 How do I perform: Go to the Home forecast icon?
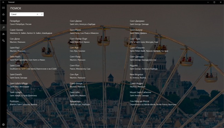click(3, 14)
